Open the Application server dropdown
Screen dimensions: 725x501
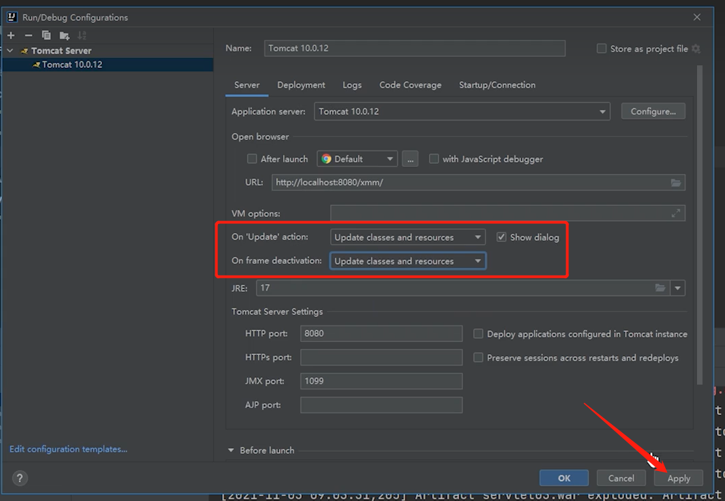coord(462,111)
